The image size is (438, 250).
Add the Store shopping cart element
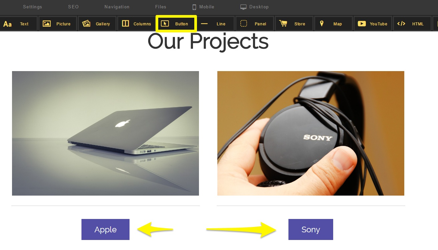(294, 24)
